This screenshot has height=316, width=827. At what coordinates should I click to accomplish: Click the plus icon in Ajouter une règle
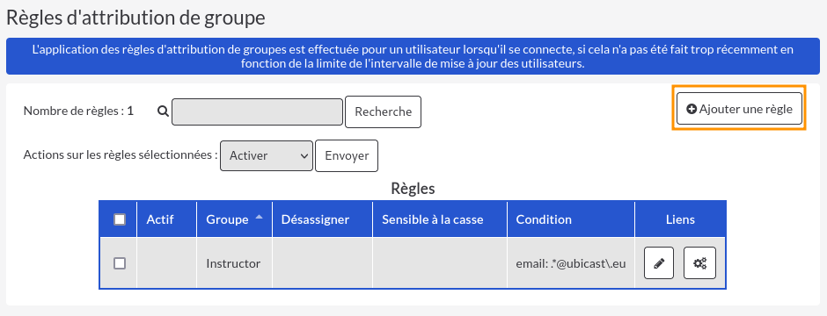[692, 109]
